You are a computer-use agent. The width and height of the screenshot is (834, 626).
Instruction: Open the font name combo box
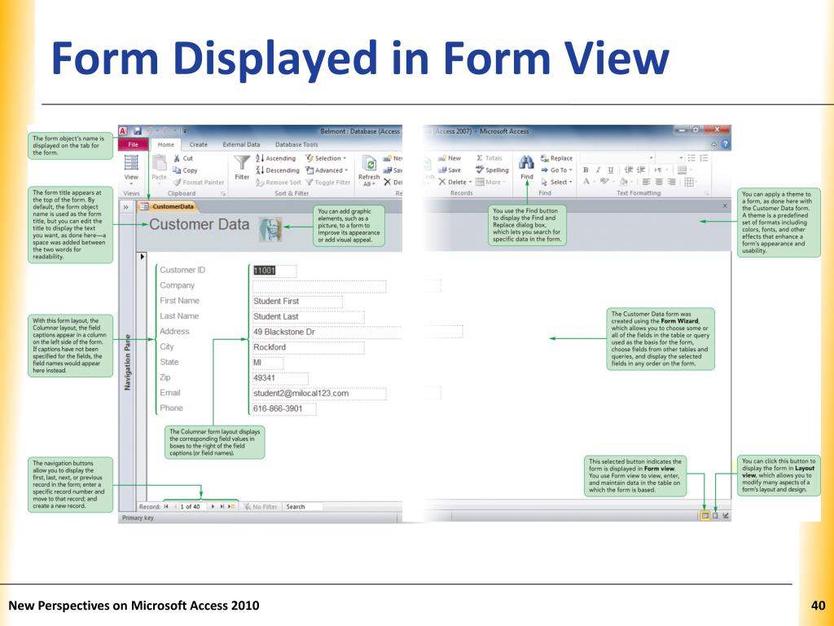pyautogui.click(x=617, y=158)
